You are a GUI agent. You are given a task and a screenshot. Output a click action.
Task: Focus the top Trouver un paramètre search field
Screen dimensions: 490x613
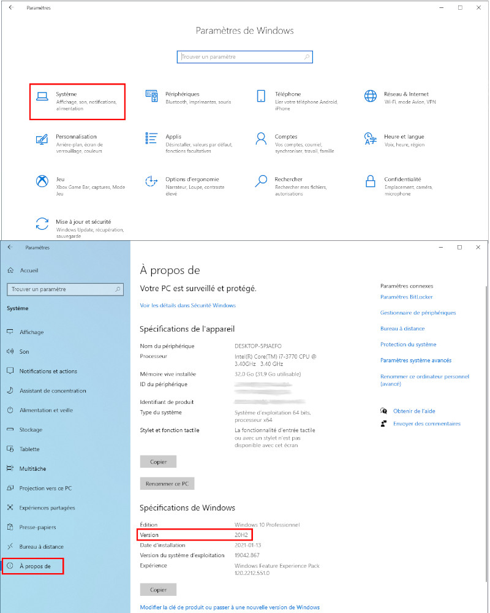244,57
